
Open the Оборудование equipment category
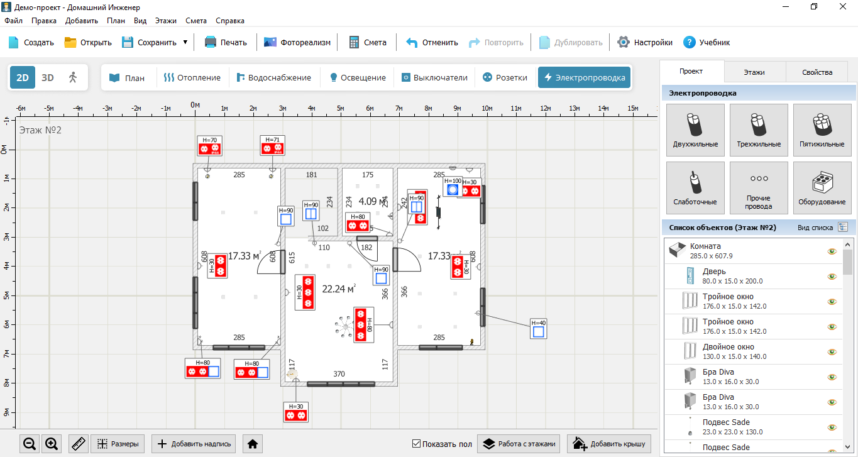[x=822, y=187]
